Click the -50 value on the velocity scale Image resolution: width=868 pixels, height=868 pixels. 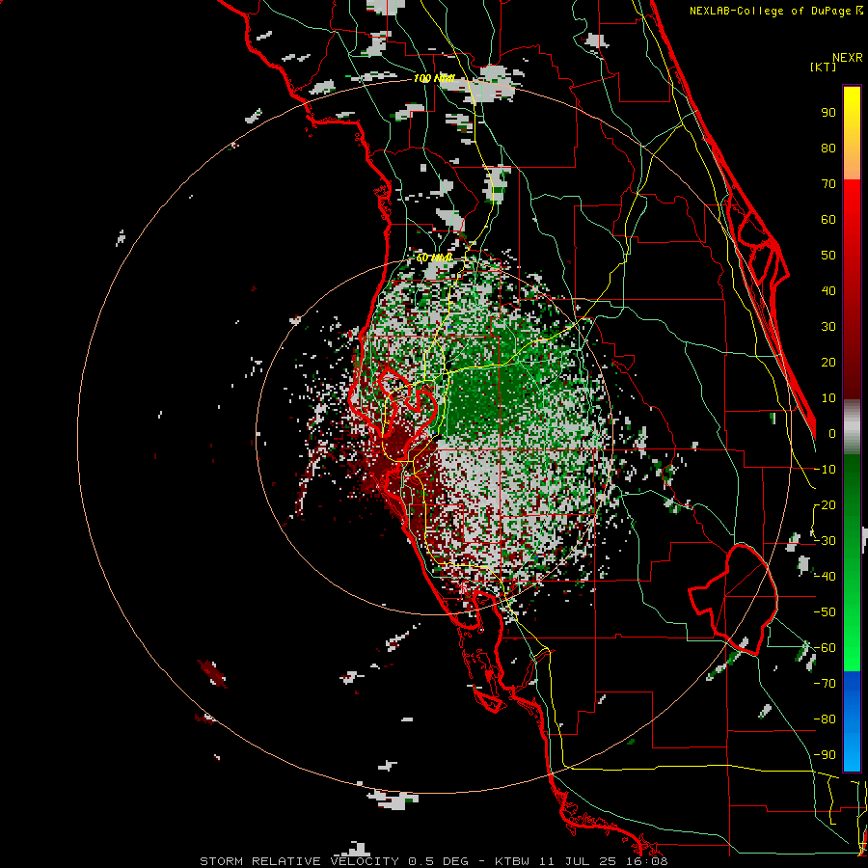(825, 612)
